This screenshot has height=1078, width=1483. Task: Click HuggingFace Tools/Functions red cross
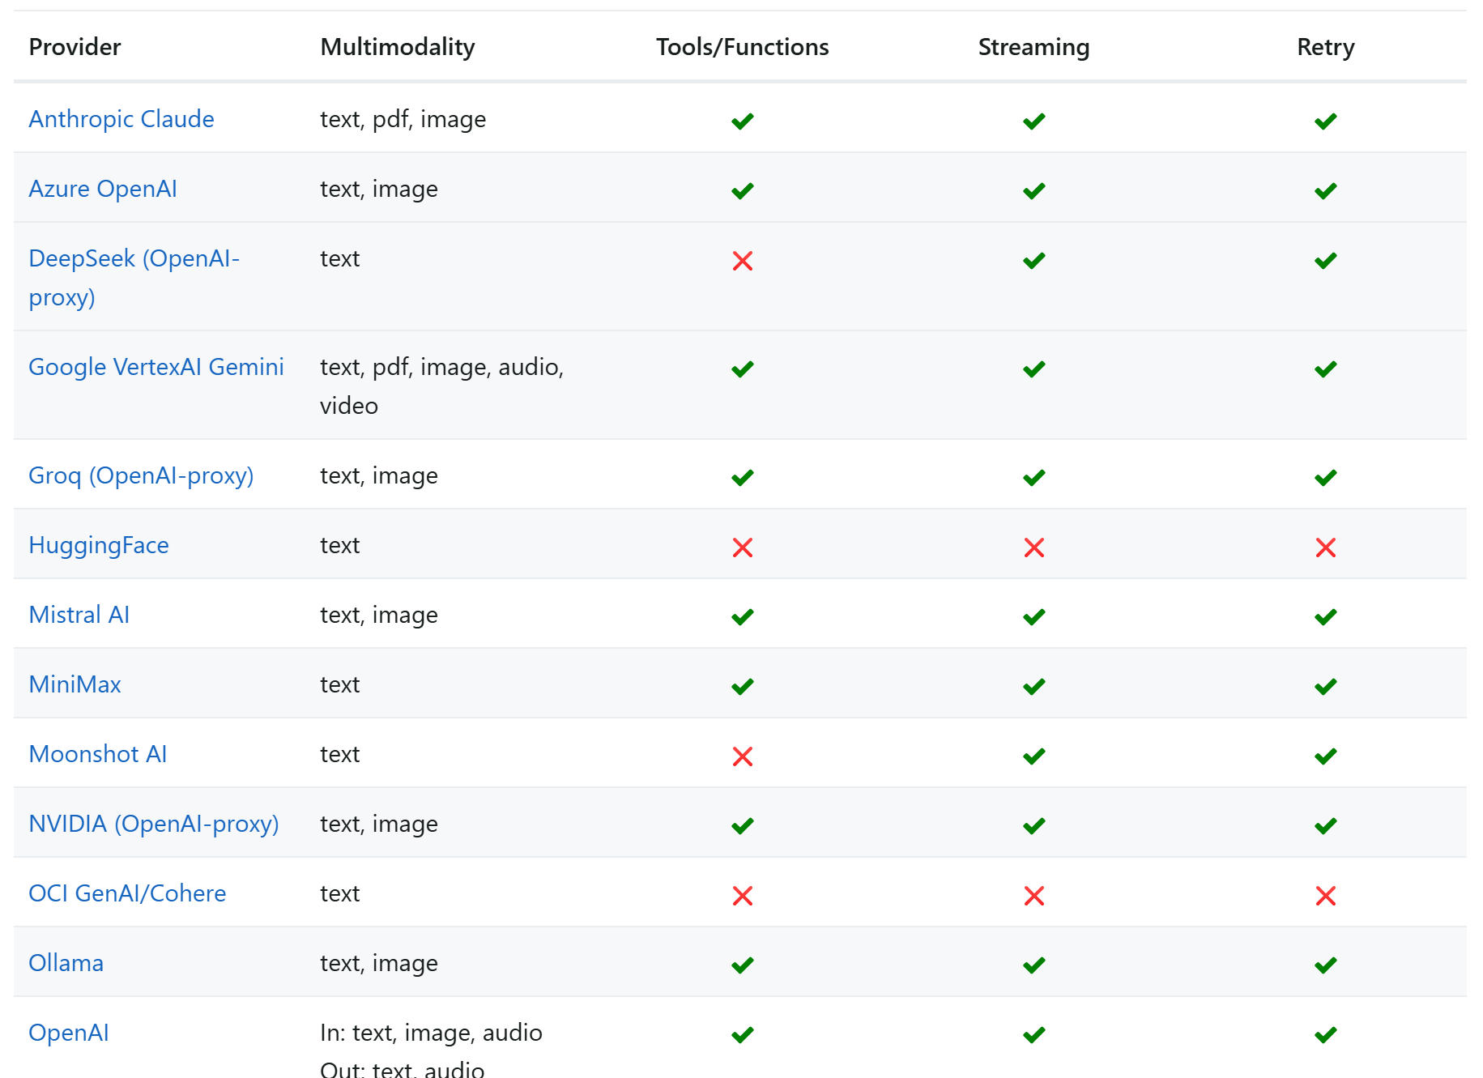point(743,548)
